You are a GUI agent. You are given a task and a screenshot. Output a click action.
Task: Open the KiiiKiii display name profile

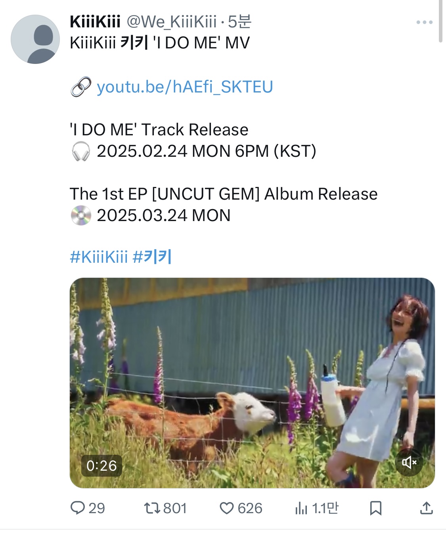click(95, 22)
